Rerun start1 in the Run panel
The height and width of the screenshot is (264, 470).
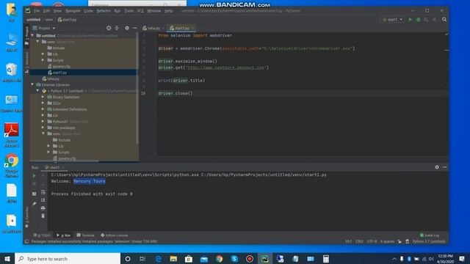tap(34, 175)
